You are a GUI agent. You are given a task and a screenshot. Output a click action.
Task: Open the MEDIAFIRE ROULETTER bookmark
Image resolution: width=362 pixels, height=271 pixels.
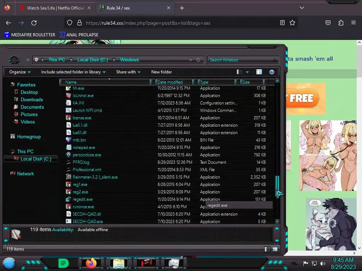tap(30, 35)
